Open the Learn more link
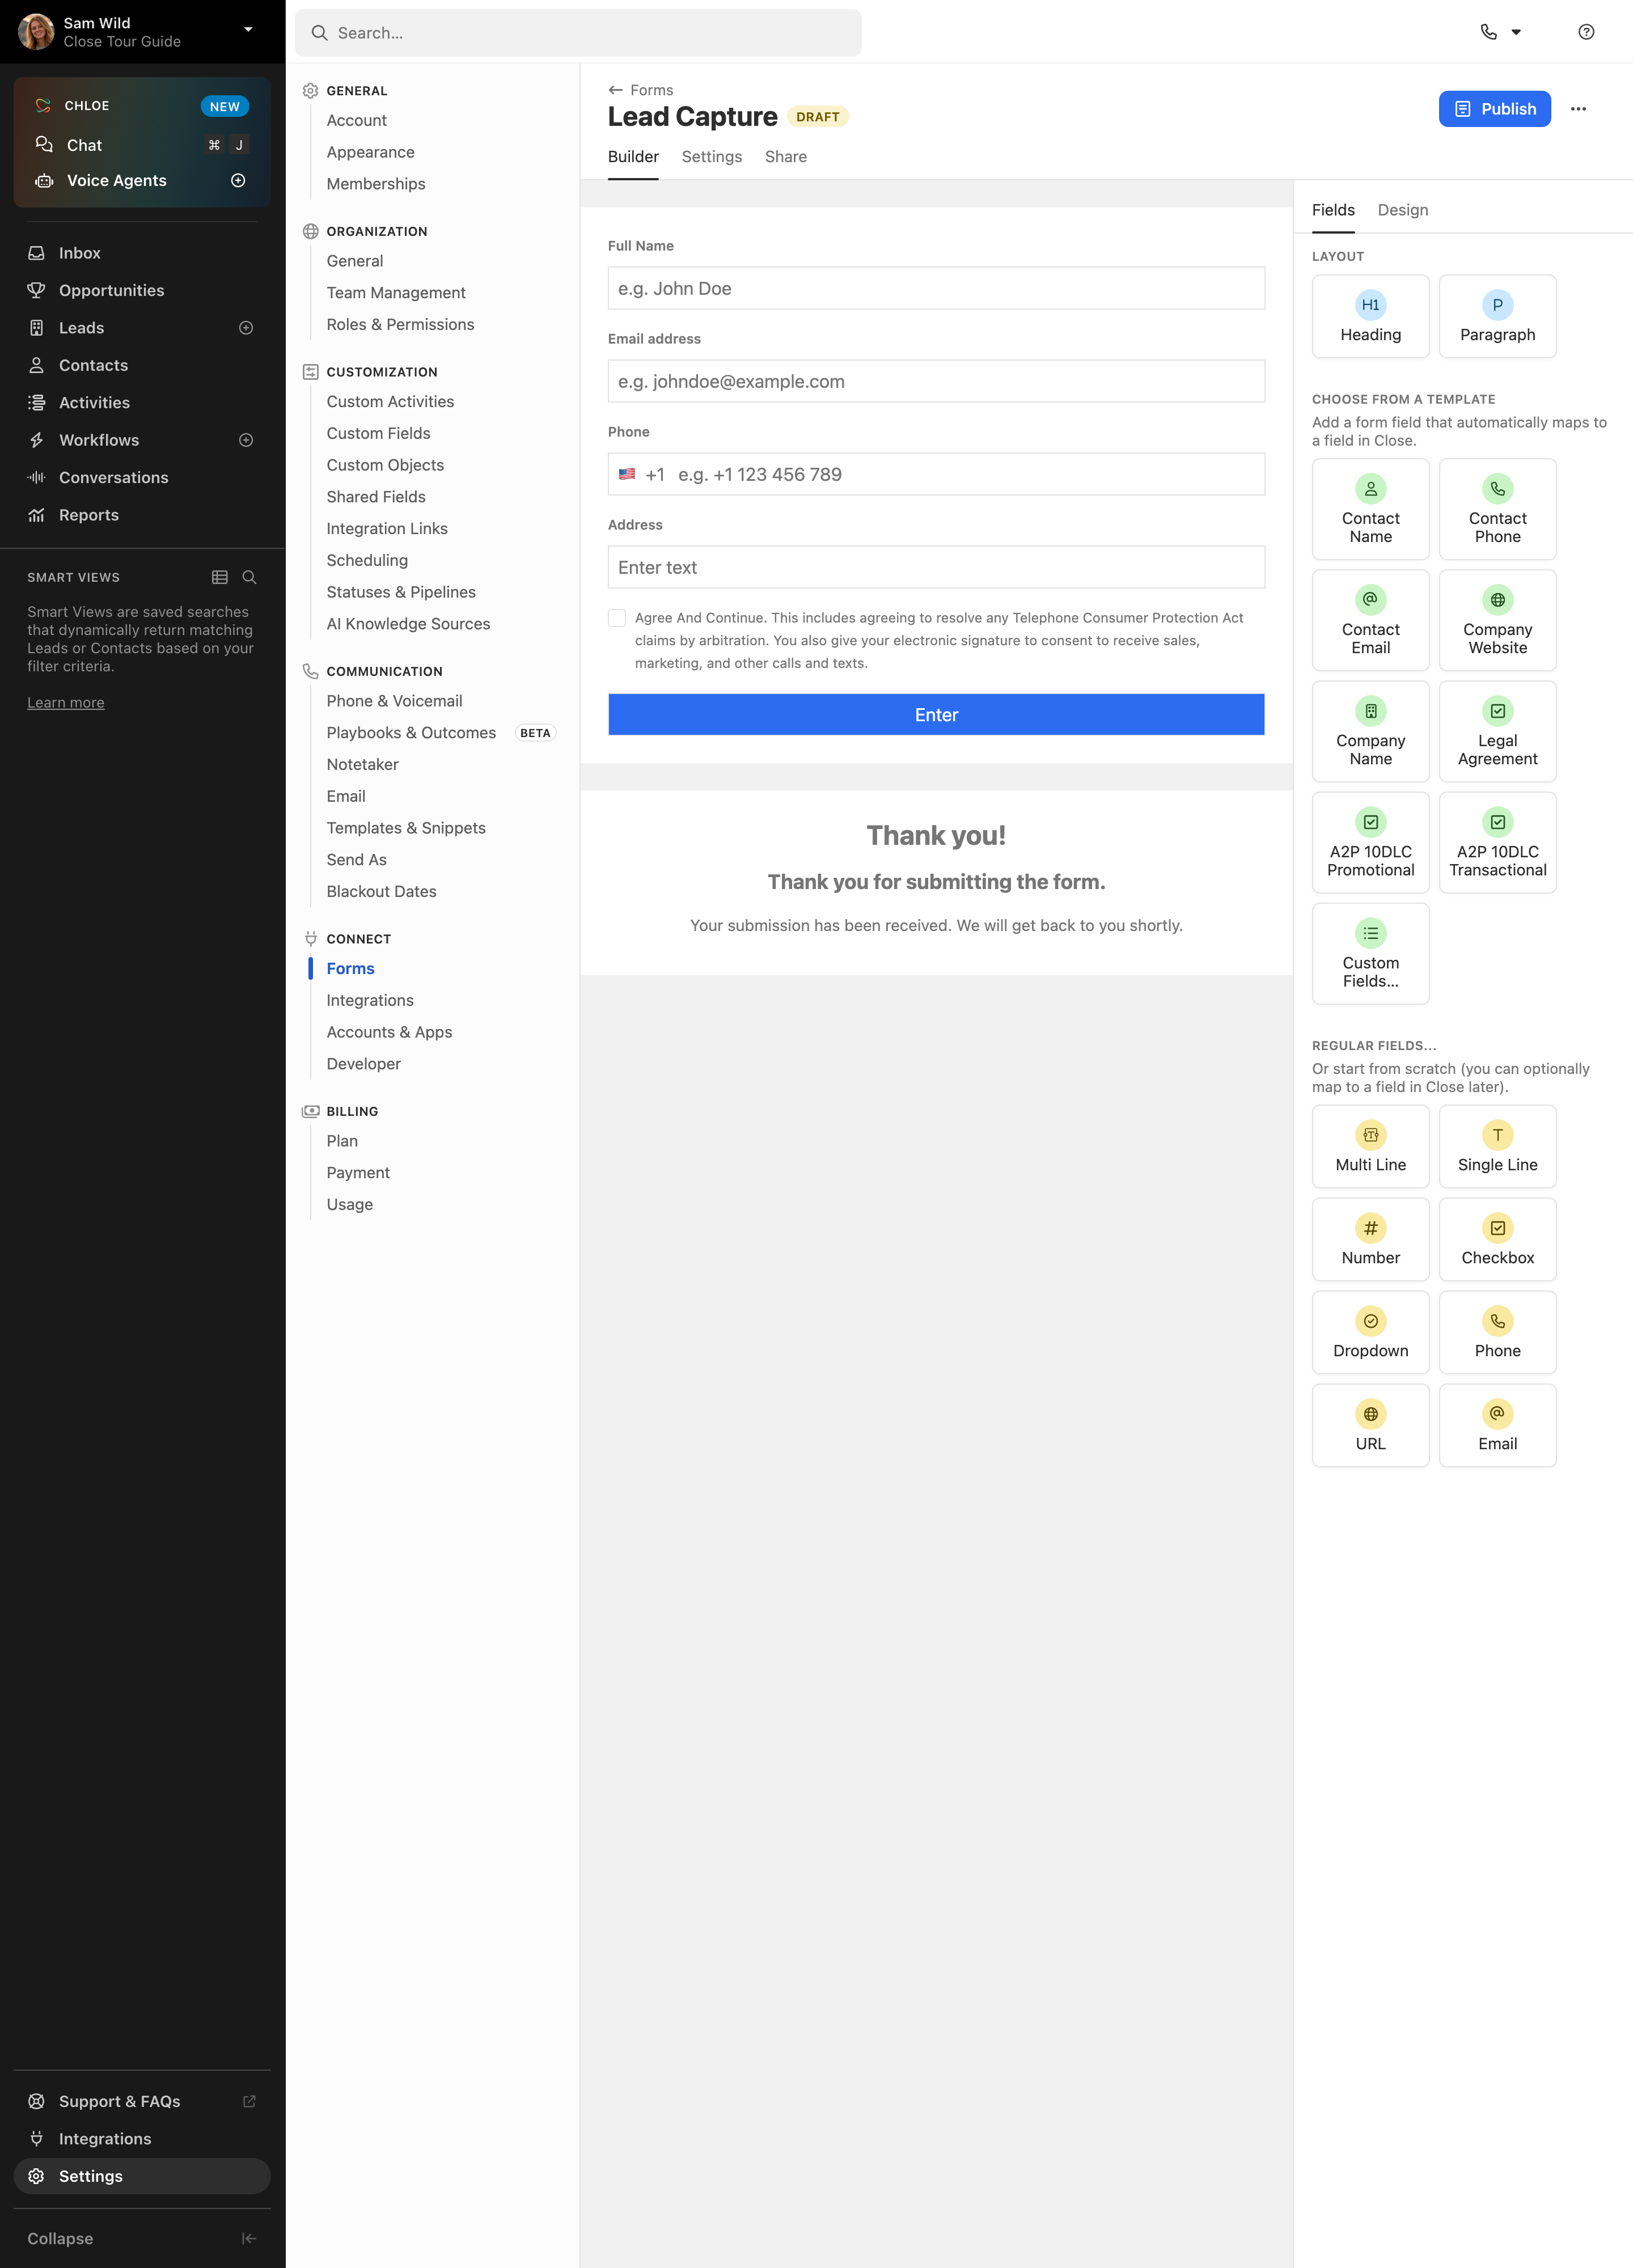Viewport: 1633px width, 2268px height. (66, 703)
